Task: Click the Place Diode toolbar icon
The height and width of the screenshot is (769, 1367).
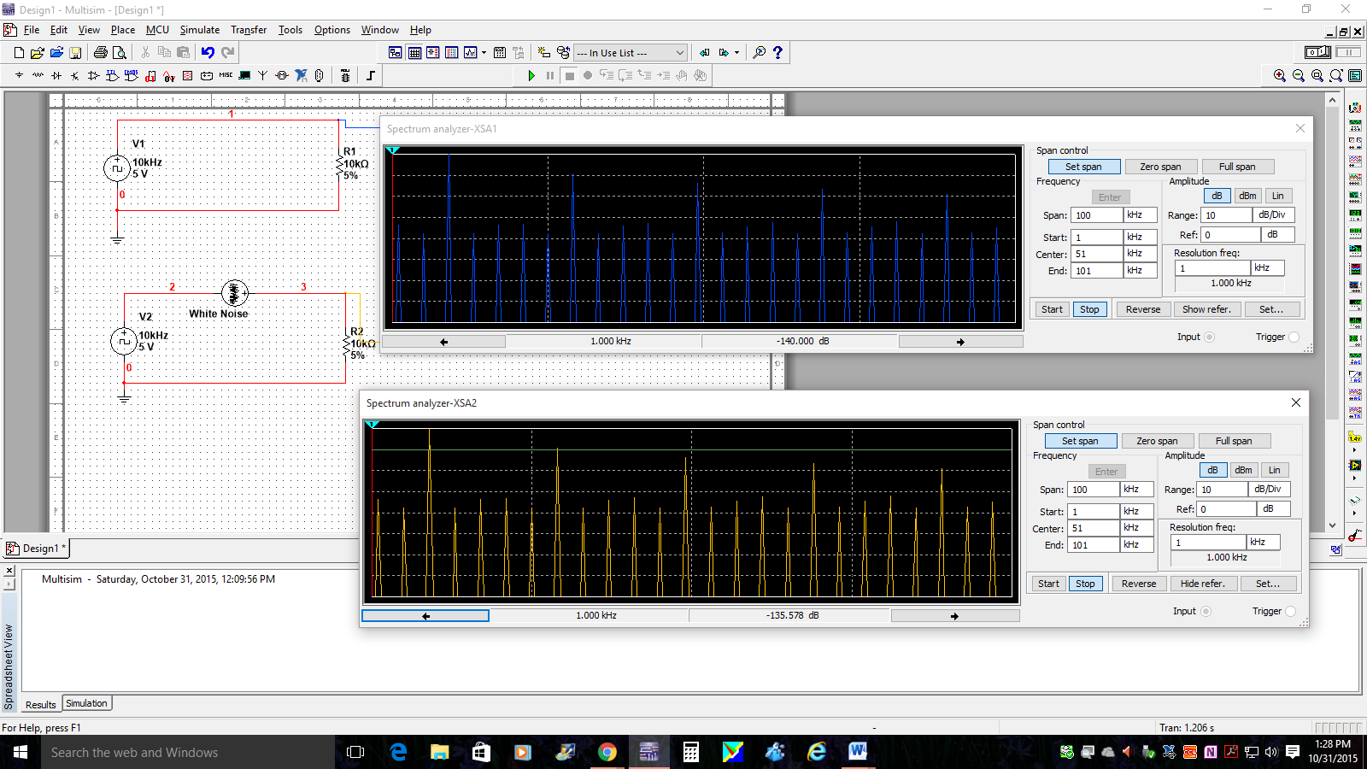Action: tap(56, 76)
